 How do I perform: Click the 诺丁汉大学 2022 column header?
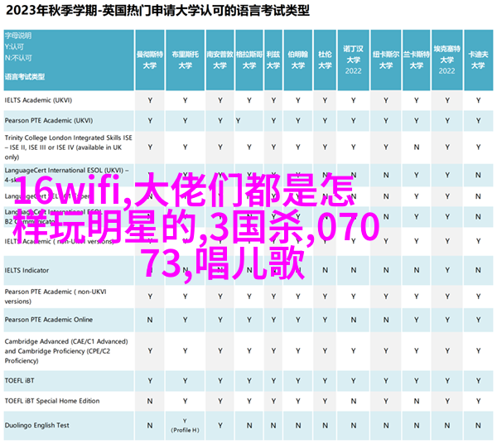pyautogui.click(x=353, y=60)
